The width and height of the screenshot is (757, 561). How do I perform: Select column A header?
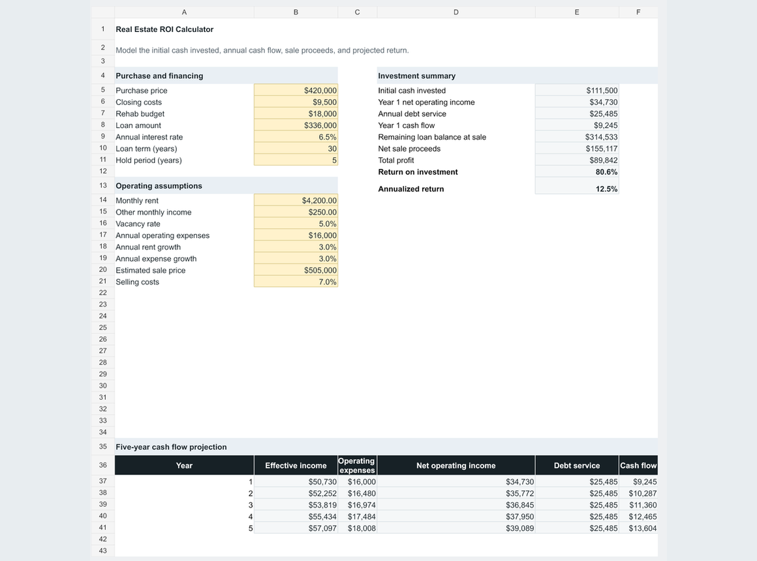coord(185,12)
